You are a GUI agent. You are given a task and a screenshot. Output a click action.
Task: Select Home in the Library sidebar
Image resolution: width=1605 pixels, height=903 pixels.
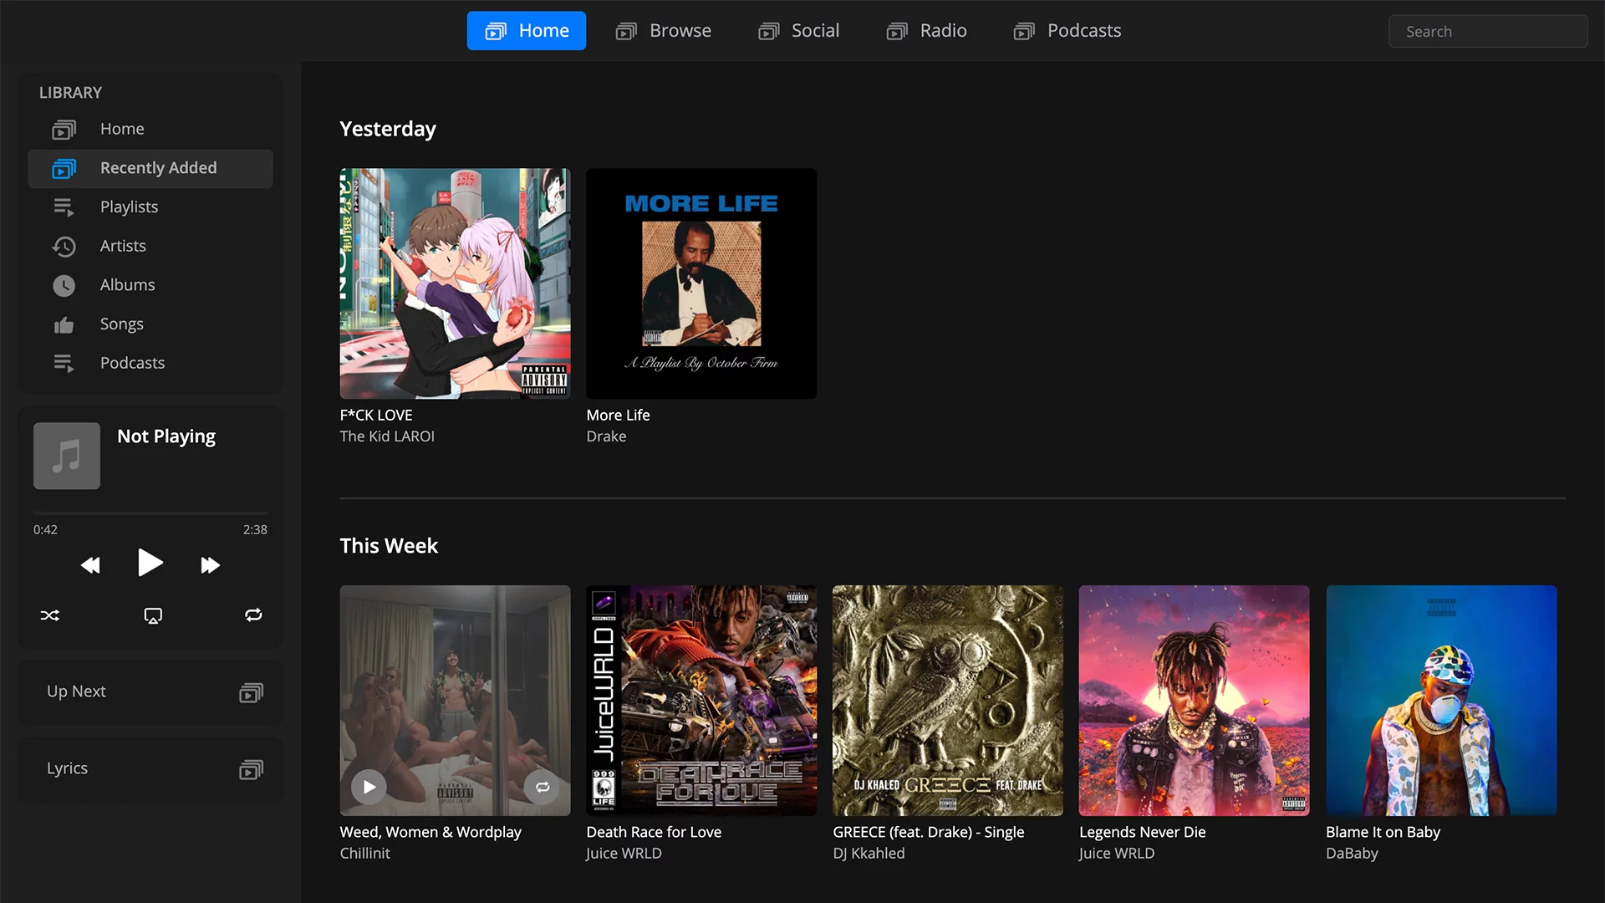150,130
